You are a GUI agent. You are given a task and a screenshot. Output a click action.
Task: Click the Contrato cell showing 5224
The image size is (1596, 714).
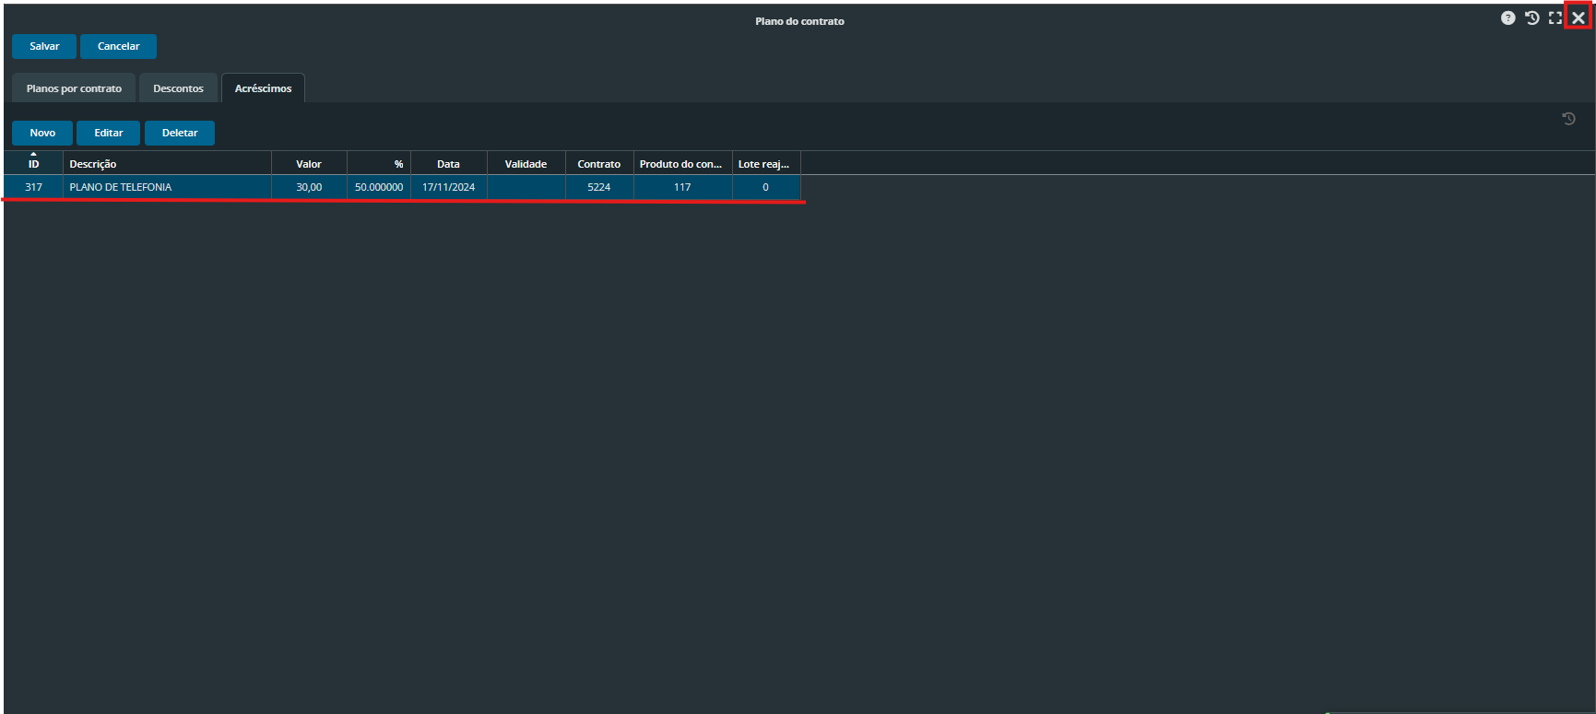click(x=599, y=187)
